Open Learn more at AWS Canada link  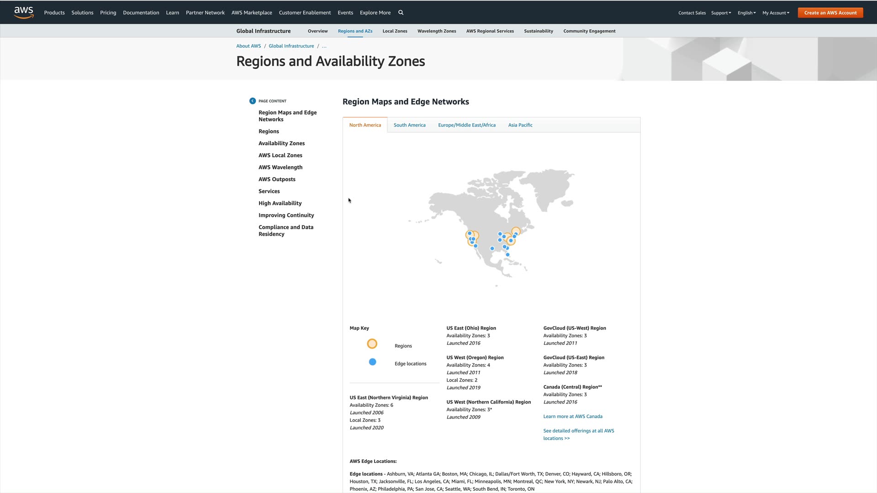(572, 416)
